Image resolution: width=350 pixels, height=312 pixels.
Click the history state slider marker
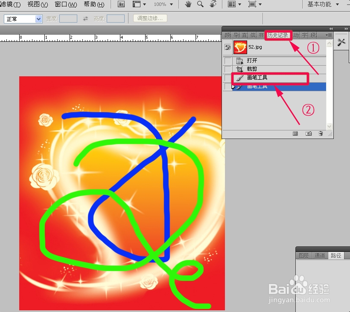click(233, 87)
